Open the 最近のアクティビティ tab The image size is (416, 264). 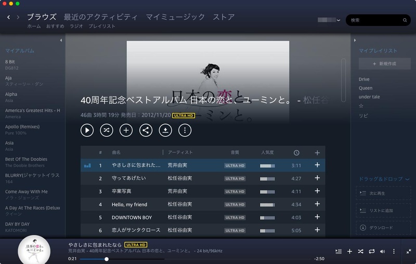(101, 17)
